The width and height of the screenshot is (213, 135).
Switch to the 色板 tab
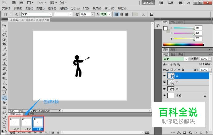173,22
